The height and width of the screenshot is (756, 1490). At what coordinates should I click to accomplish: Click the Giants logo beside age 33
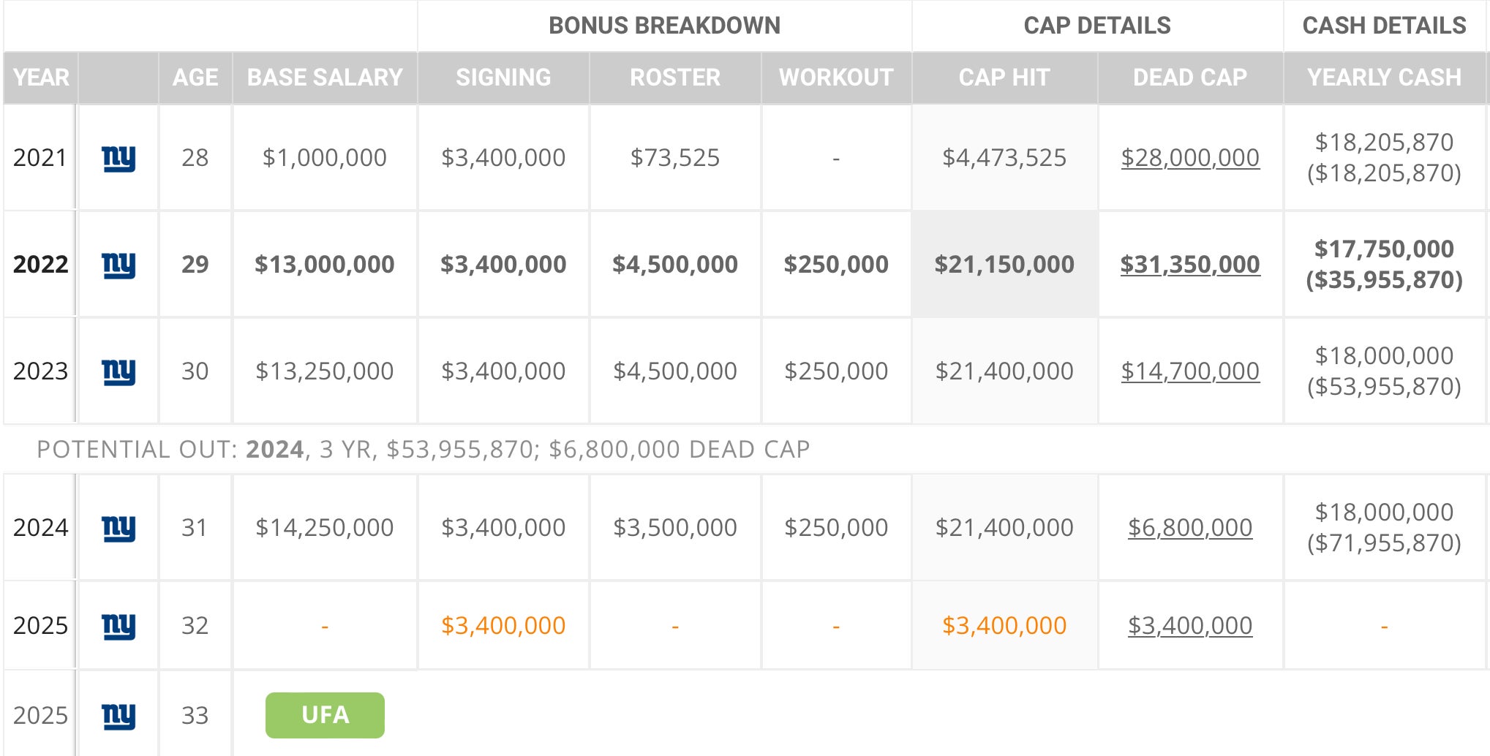pos(118,716)
